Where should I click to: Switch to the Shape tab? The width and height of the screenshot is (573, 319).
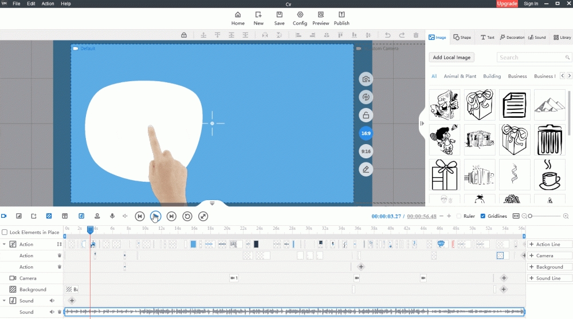point(462,37)
